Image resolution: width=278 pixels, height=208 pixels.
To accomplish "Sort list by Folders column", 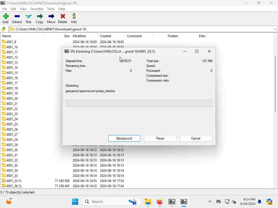I will [166, 36].
